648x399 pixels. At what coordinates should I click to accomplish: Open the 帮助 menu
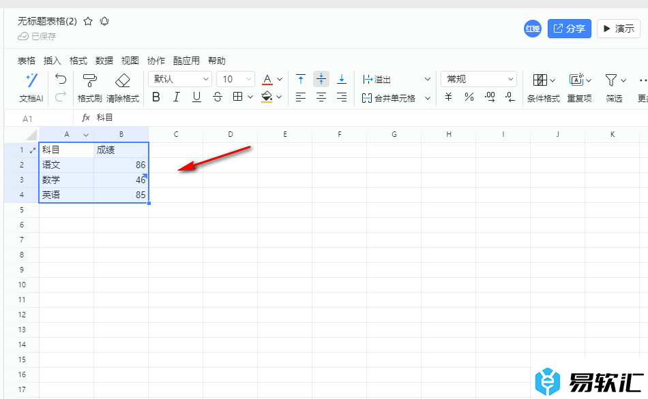(216, 61)
